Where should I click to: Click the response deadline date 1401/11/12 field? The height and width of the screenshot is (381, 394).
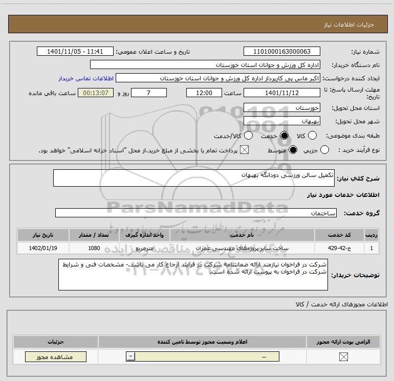281,93
